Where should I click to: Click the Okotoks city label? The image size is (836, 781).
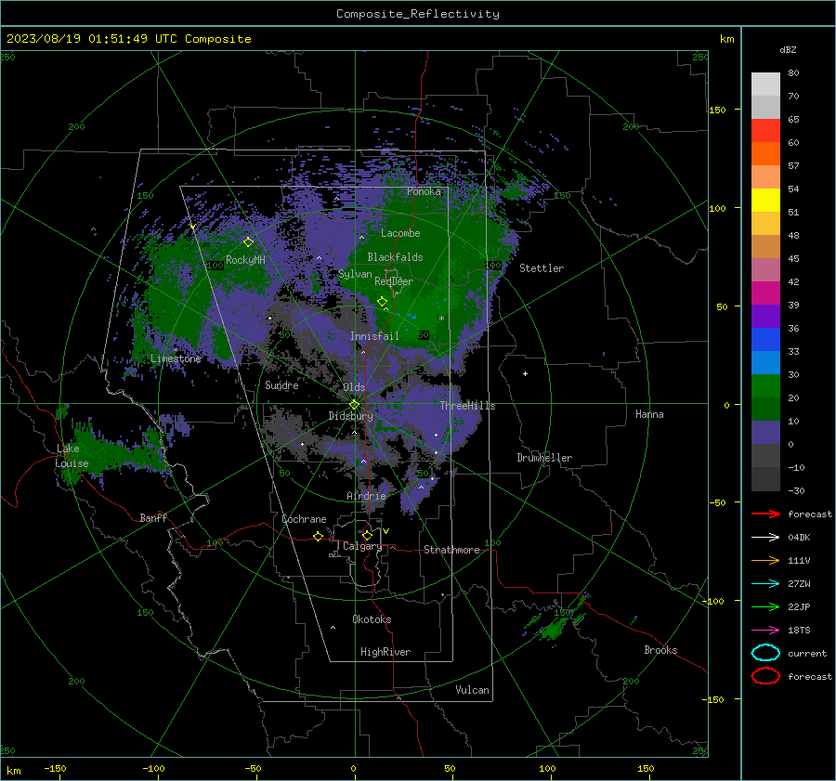pyautogui.click(x=372, y=619)
